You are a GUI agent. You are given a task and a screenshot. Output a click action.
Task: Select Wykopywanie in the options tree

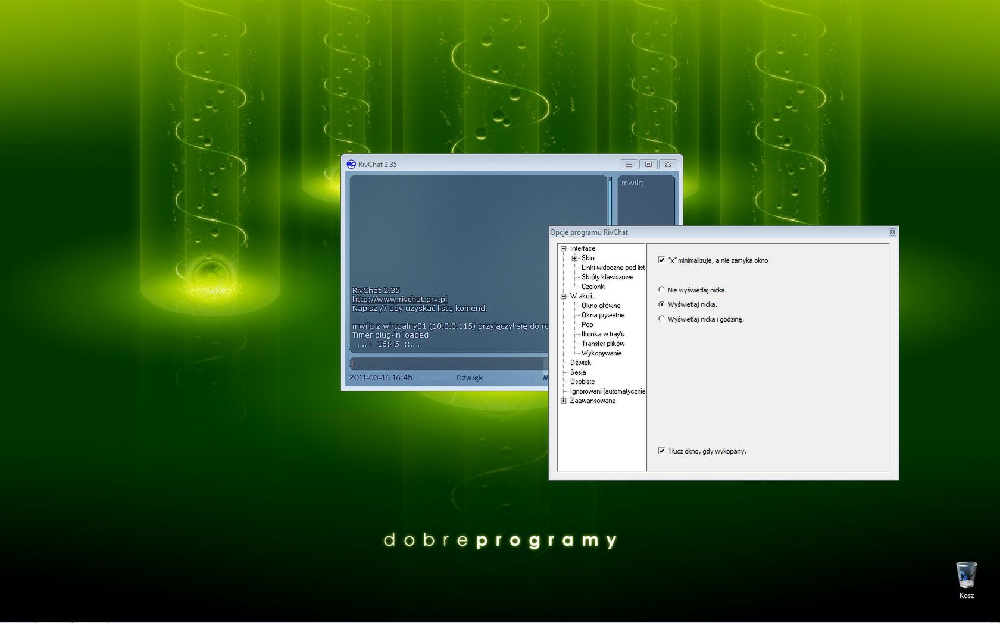[602, 353]
